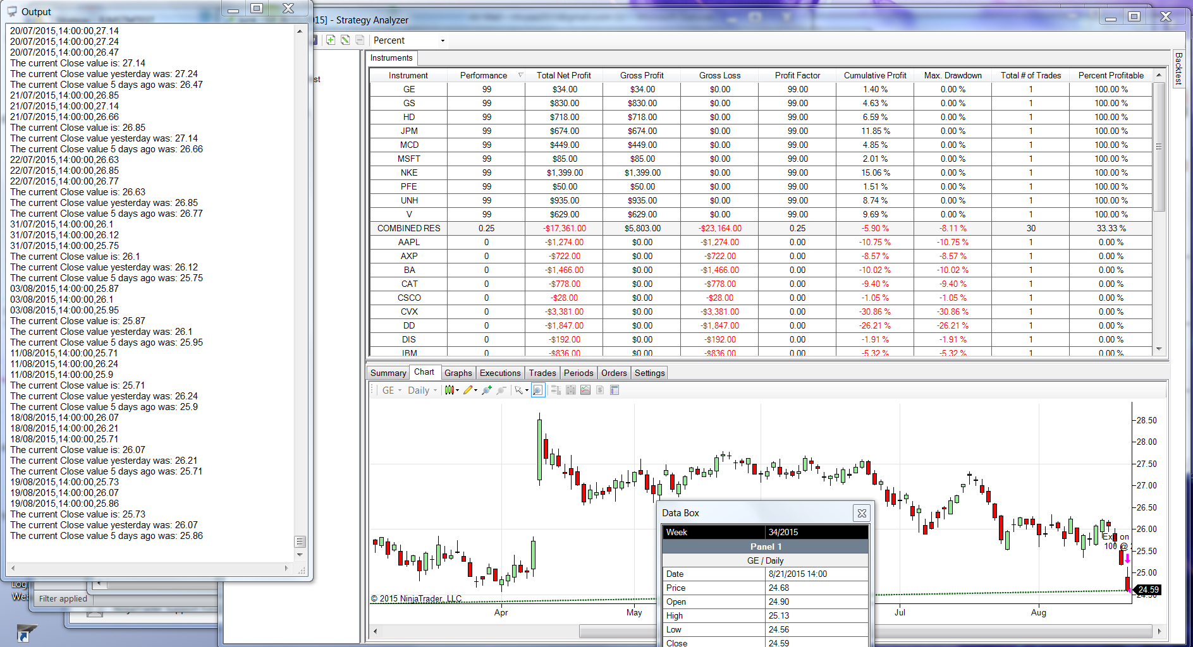Click the data series candles icon
1193x647 pixels.
pyautogui.click(x=571, y=390)
